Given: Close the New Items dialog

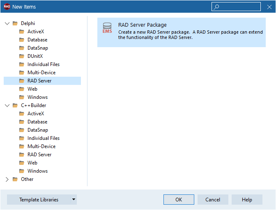Looking at the screenshot, I should pos(269,7).
